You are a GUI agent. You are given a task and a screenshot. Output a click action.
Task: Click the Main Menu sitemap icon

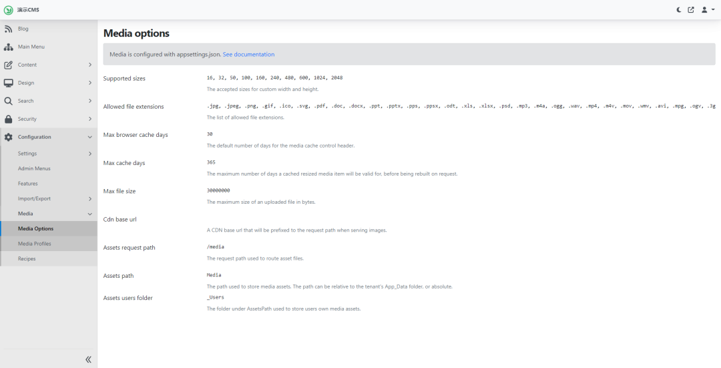[8, 47]
